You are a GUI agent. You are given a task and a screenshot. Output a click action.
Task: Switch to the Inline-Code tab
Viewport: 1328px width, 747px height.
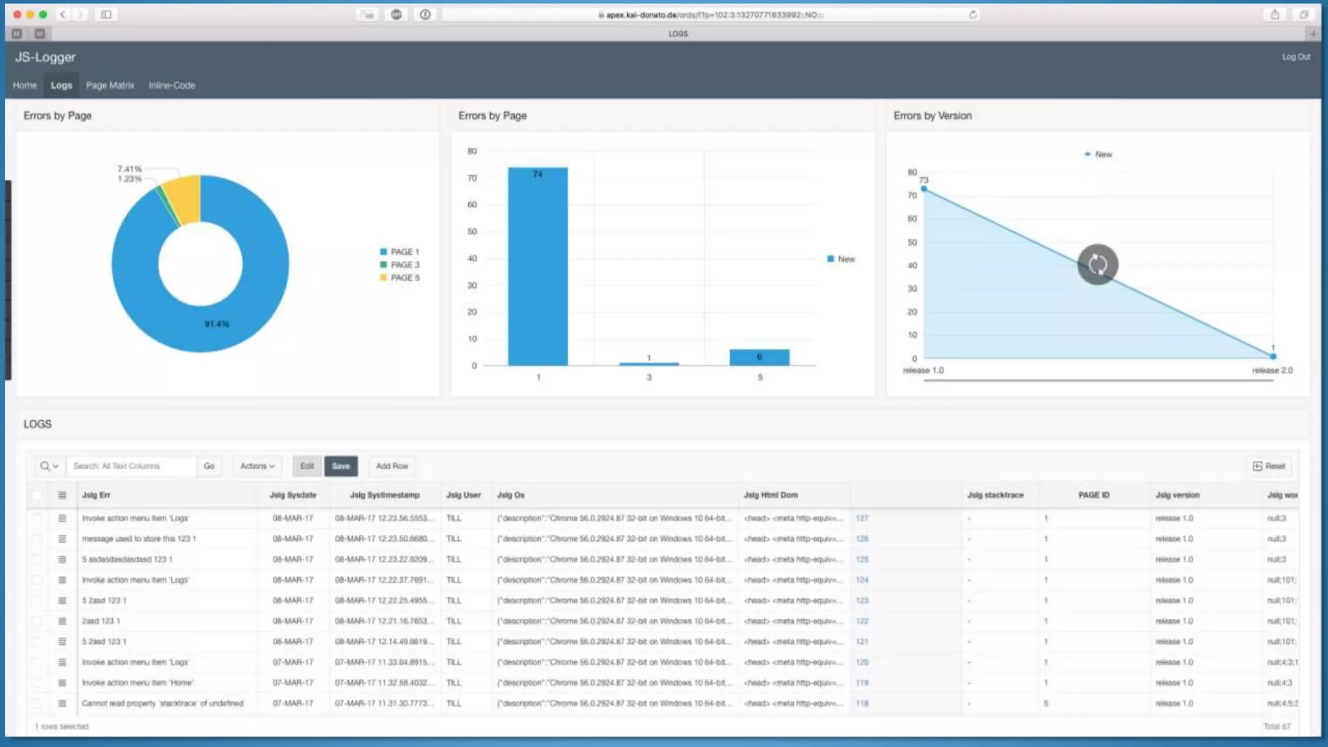click(x=171, y=85)
